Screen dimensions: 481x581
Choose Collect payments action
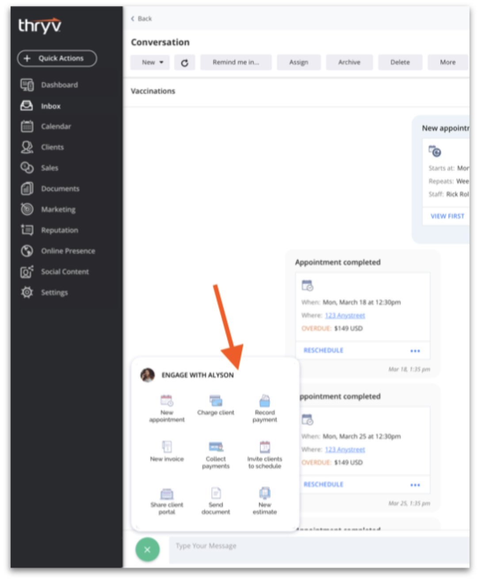point(216,455)
